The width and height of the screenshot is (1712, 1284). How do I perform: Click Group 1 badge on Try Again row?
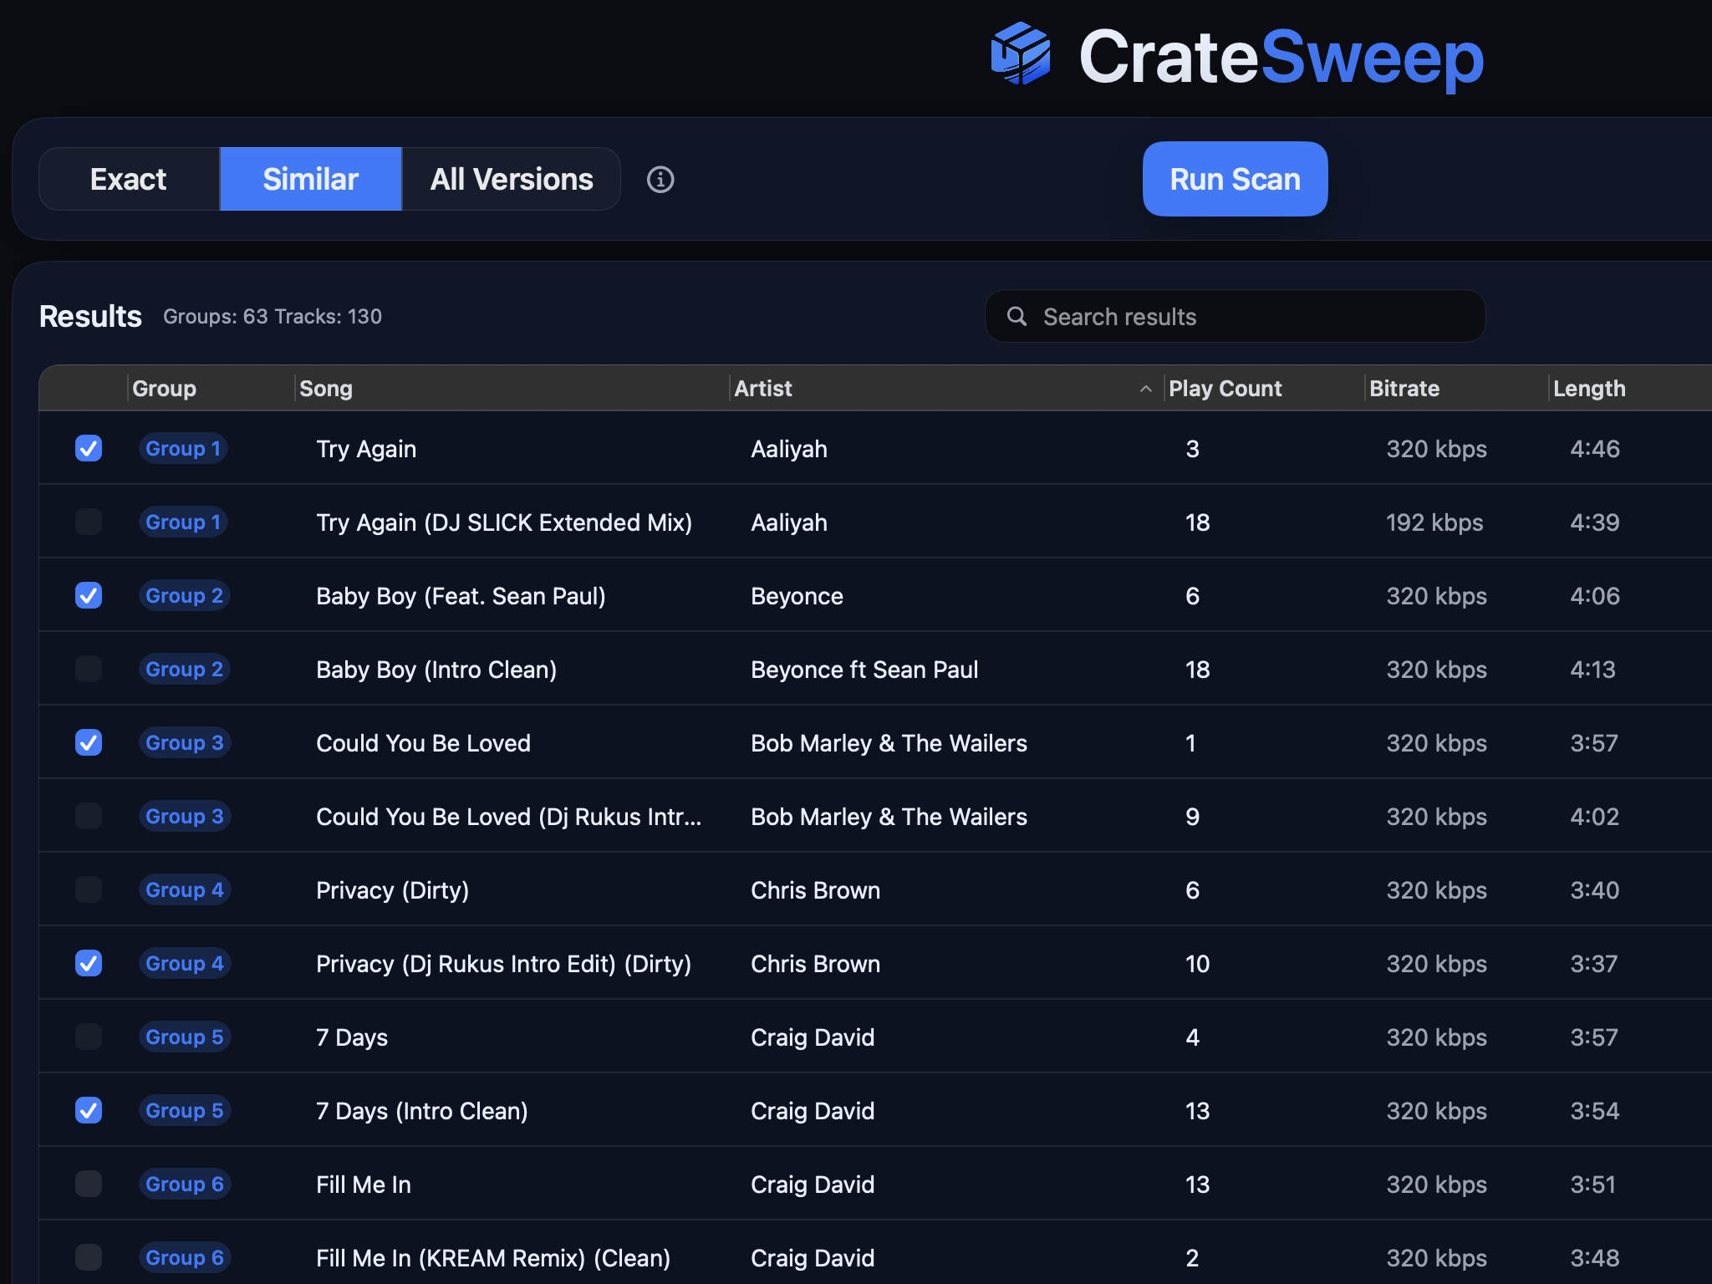pos(183,449)
